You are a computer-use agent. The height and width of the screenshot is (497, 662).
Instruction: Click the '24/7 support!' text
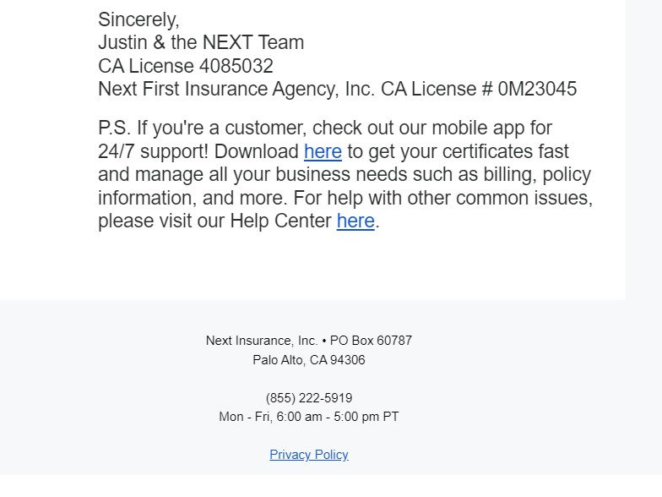[154, 151]
